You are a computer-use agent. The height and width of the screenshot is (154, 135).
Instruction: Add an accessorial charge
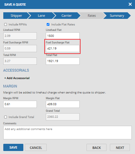tap(17, 78)
